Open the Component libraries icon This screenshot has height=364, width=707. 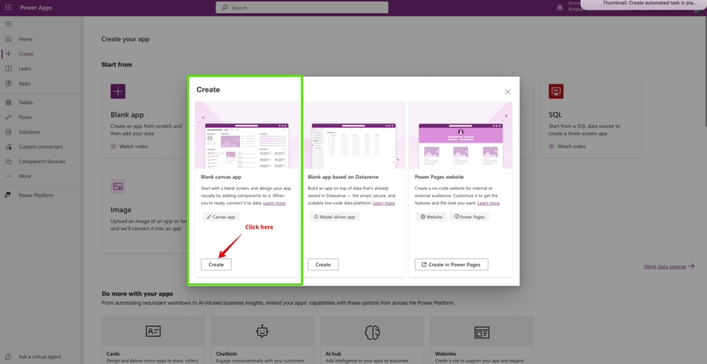tap(8, 161)
